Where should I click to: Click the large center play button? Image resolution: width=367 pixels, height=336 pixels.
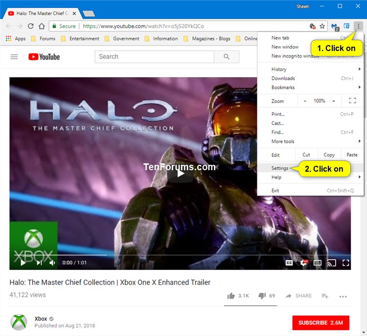tap(180, 174)
